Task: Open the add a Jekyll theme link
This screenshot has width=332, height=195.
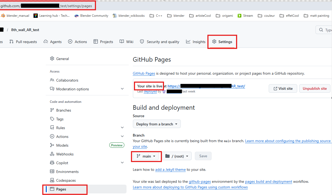Action: 170,169
